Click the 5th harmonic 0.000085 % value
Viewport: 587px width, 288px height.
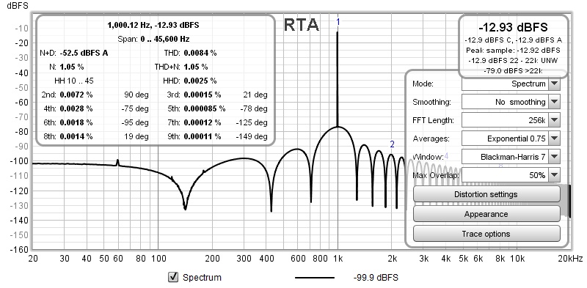(205, 108)
